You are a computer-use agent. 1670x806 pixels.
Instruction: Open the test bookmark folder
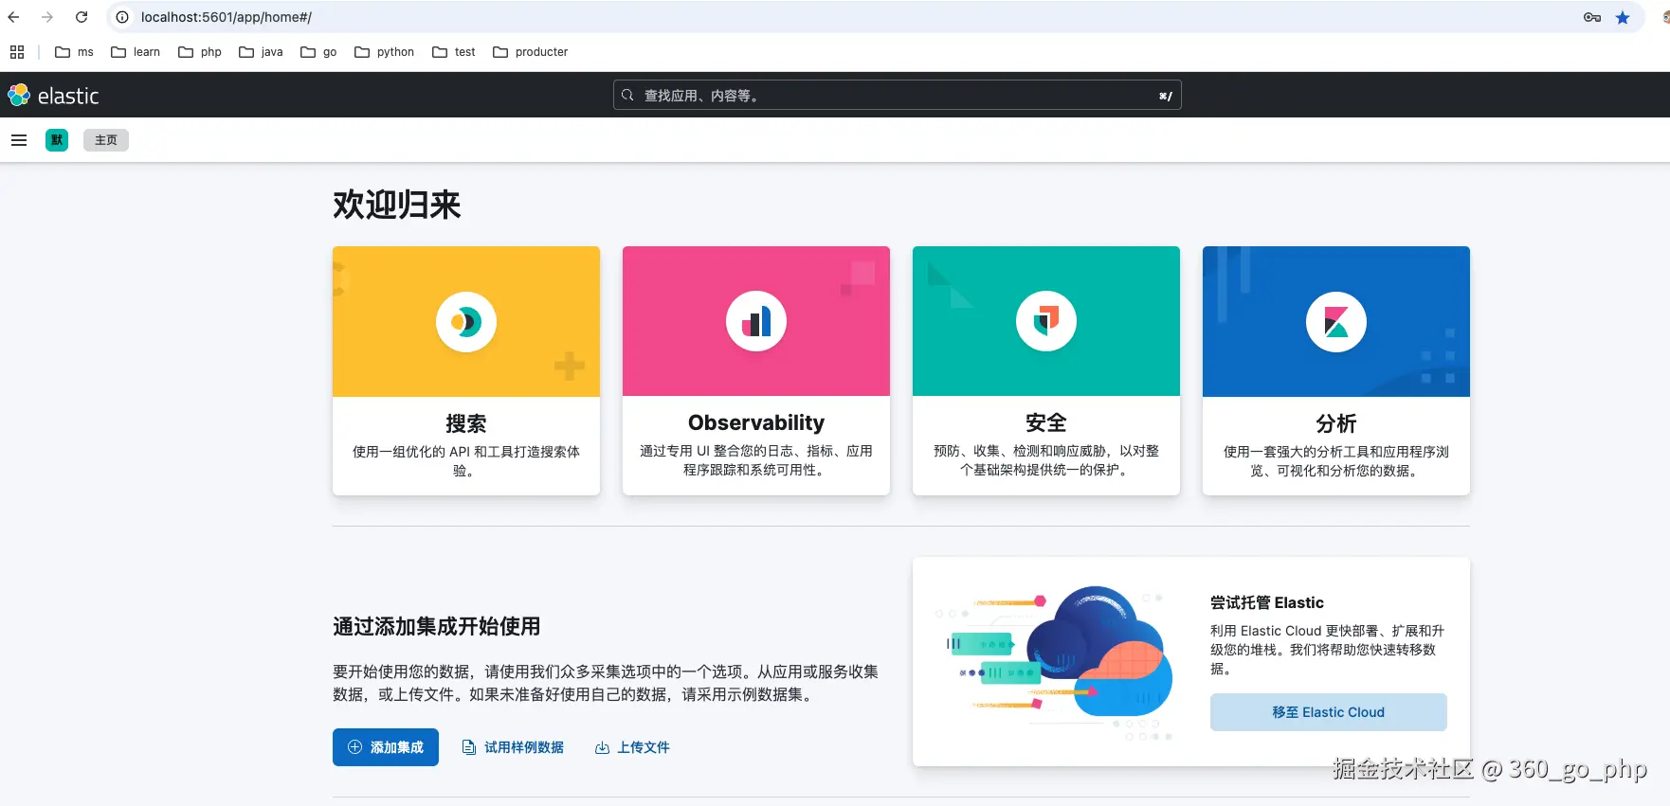coord(454,52)
